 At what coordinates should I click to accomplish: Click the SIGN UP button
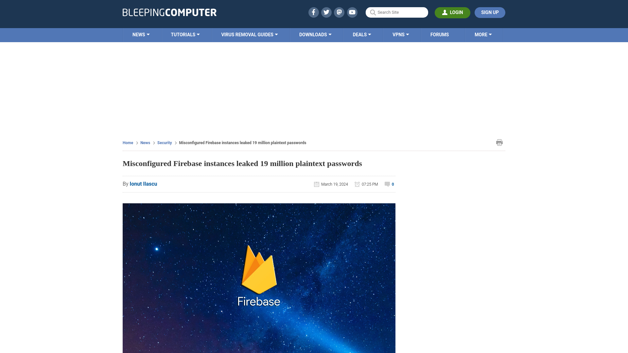[x=490, y=12]
